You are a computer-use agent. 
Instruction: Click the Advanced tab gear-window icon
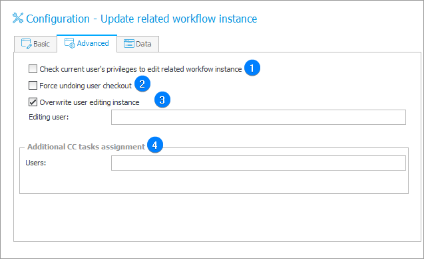70,43
